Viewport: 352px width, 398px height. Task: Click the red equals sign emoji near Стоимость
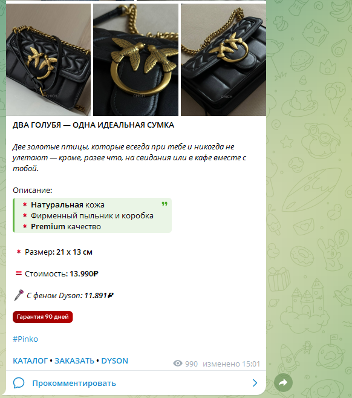click(19, 273)
